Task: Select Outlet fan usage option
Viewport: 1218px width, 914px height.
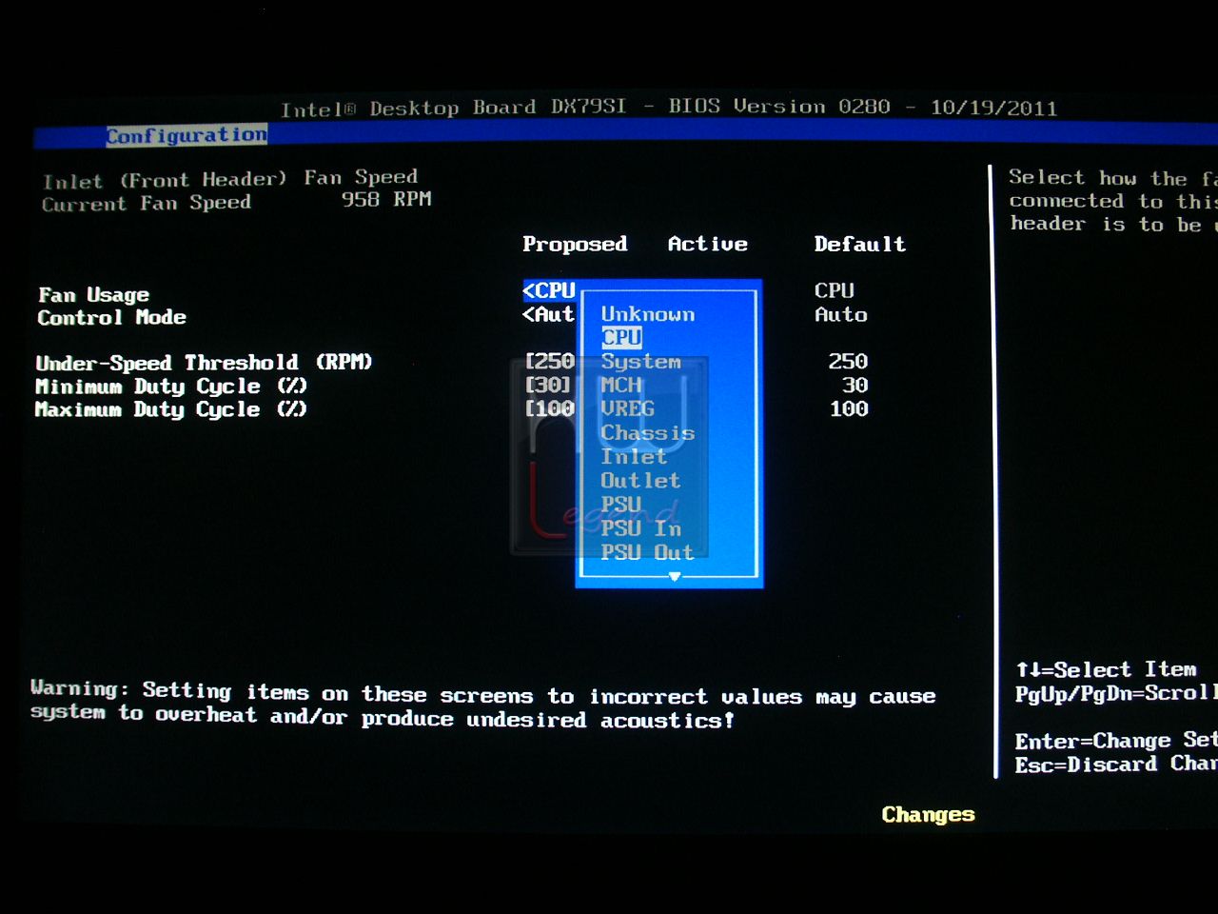Action: [x=640, y=480]
